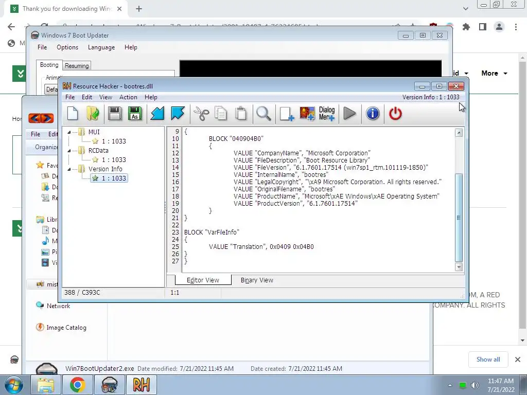Image resolution: width=527 pixels, height=395 pixels.
Task: Click the left-pointing blue import arrow icon
Action: point(157,114)
